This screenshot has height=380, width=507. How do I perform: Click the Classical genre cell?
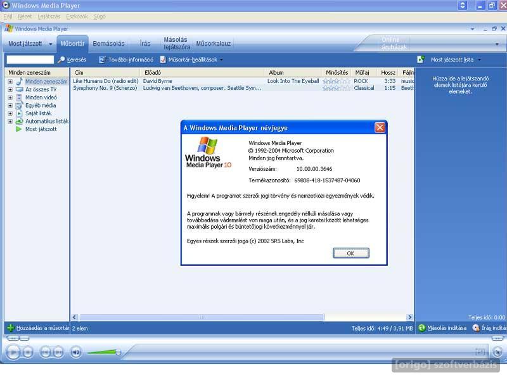[364, 88]
